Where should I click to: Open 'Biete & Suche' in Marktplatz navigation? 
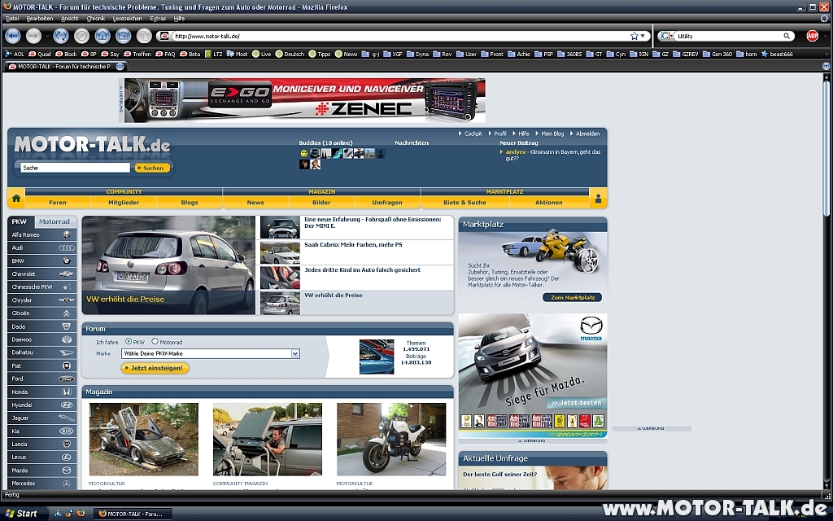464,202
